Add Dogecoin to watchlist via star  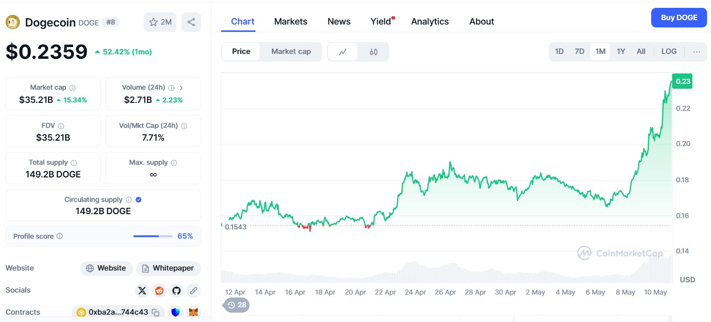coord(153,22)
